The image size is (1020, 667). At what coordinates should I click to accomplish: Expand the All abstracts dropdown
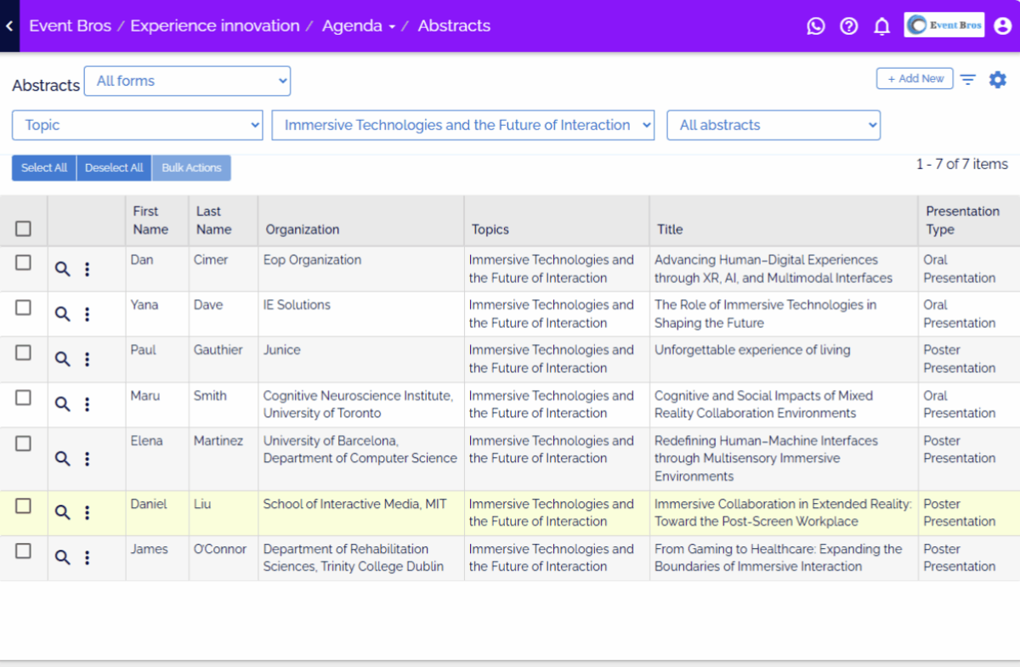[773, 125]
